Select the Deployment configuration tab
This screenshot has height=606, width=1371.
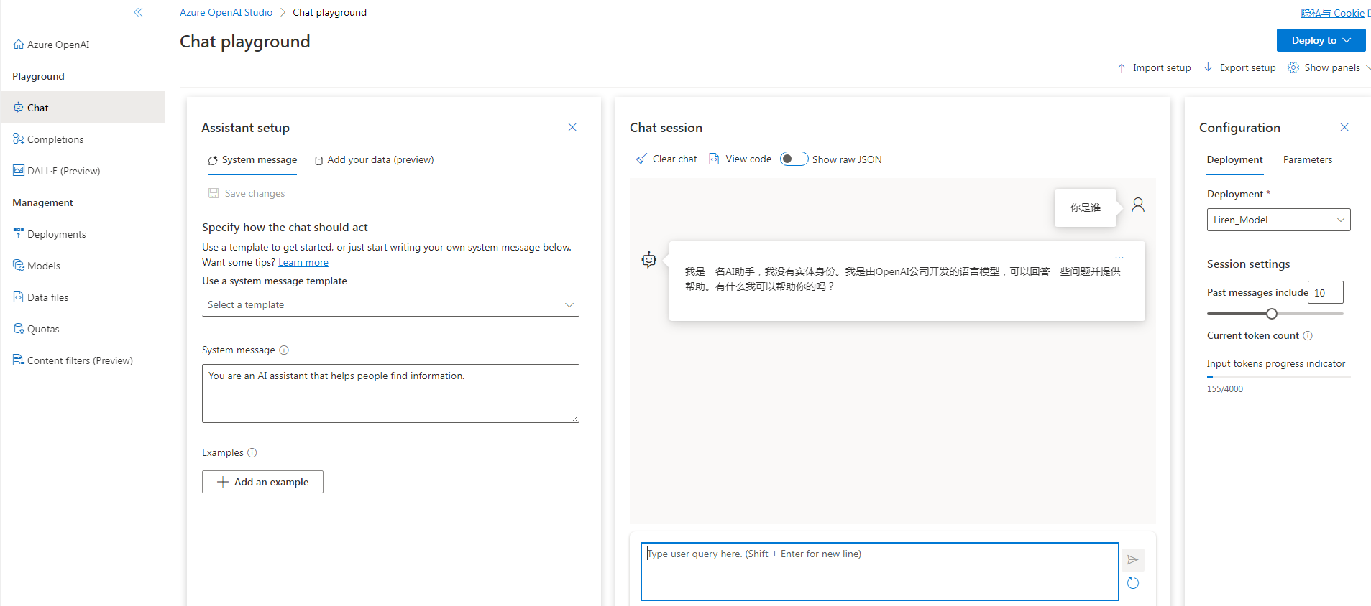(x=1234, y=160)
